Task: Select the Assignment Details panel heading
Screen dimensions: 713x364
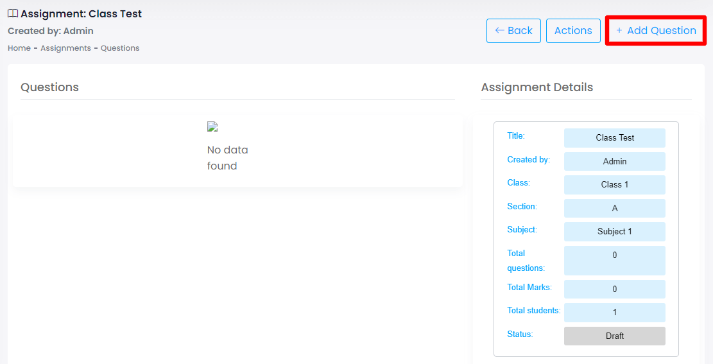Action: (x=537, y=87)
